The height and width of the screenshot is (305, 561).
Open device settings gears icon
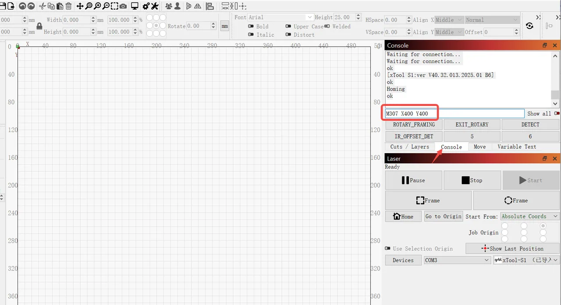[146, 6]
